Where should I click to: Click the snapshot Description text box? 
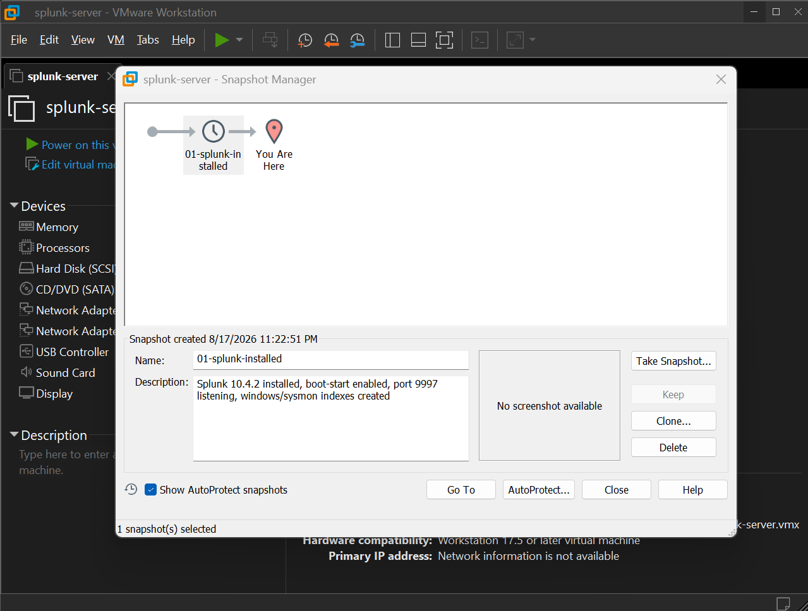click(x=330, y=418)
